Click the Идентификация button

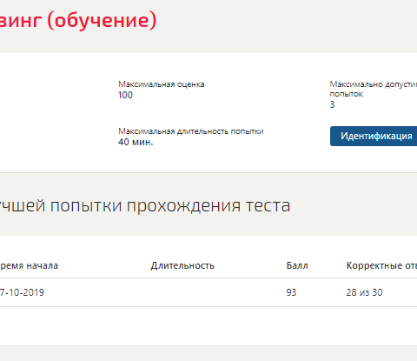[x=374, y=136]
